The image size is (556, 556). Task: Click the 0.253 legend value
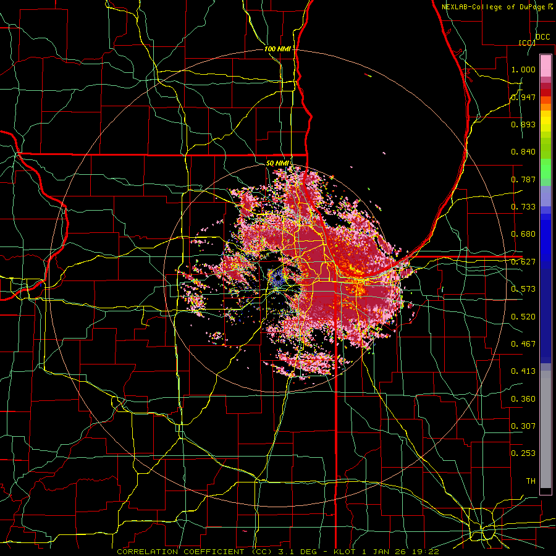point(523,453)
